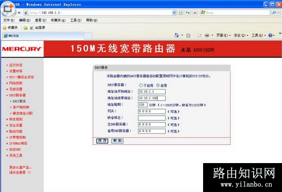
Task: Expand IP与MAC绑定 in sidebar
Action: 18,143
